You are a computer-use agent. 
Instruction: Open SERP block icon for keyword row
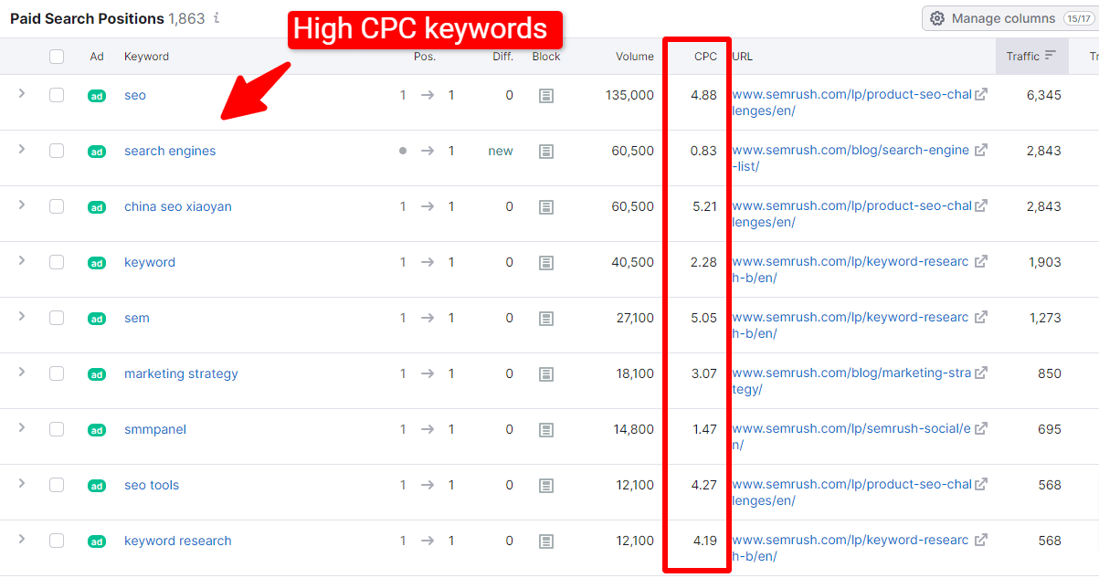(546, 262)
